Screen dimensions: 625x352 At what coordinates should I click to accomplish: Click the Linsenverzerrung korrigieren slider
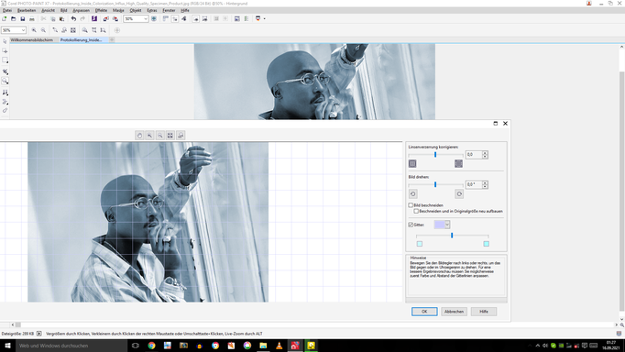click(x=435, y=155)
